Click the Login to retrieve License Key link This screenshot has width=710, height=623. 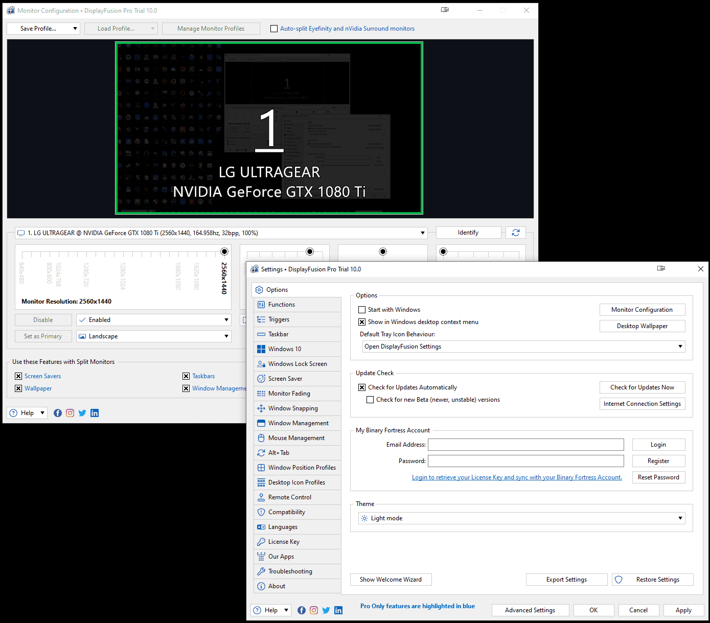[517, 477]
